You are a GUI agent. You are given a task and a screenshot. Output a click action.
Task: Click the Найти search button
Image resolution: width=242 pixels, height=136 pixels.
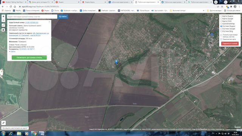(x=63, y=17)
